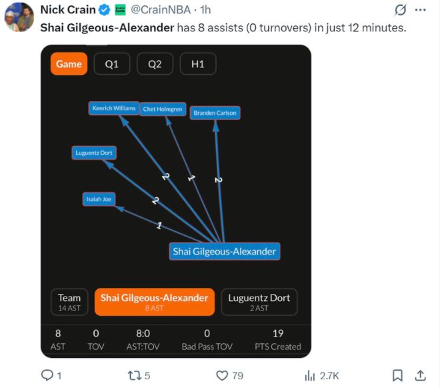The width and height of the screenshot is (440, 388).
Task: Bookmark this post
Action: [397, 375]
